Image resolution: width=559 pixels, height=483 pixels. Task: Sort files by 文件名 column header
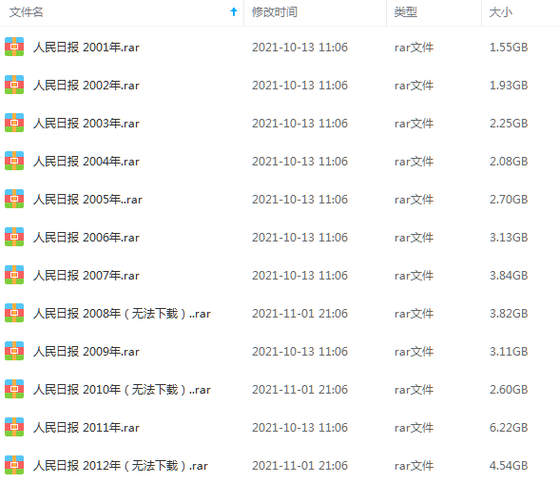[26, 12]
